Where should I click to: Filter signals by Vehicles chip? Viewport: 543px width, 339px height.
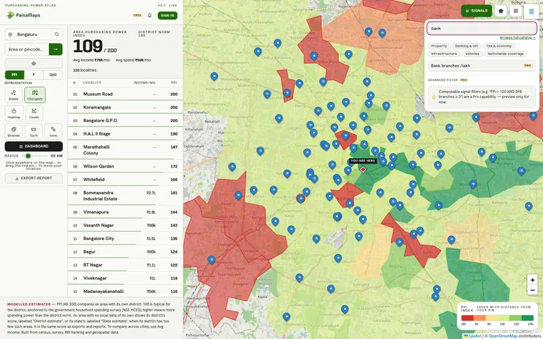point(472,54)
